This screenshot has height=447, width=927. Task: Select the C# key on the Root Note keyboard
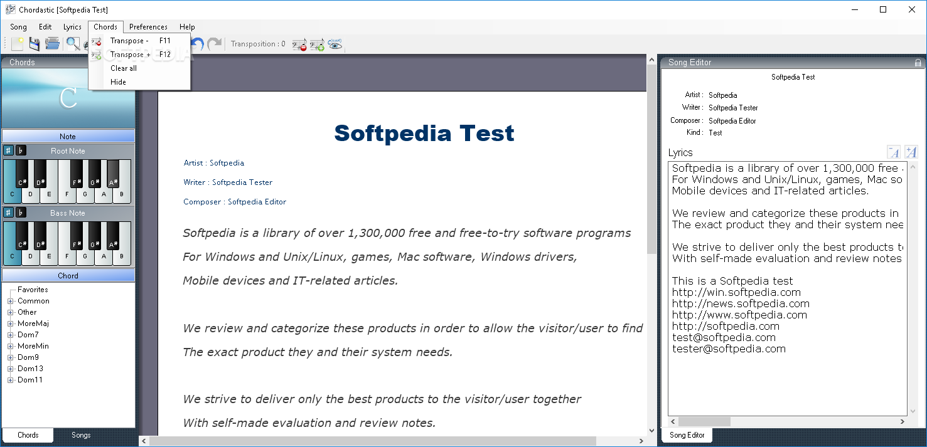(22, 174)
